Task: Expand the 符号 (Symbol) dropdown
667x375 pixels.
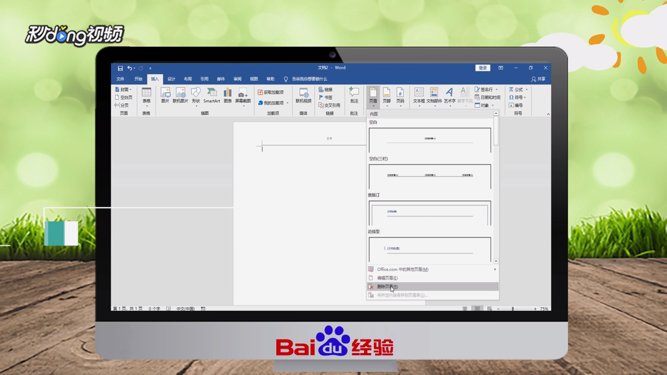Action: (525, 97)
